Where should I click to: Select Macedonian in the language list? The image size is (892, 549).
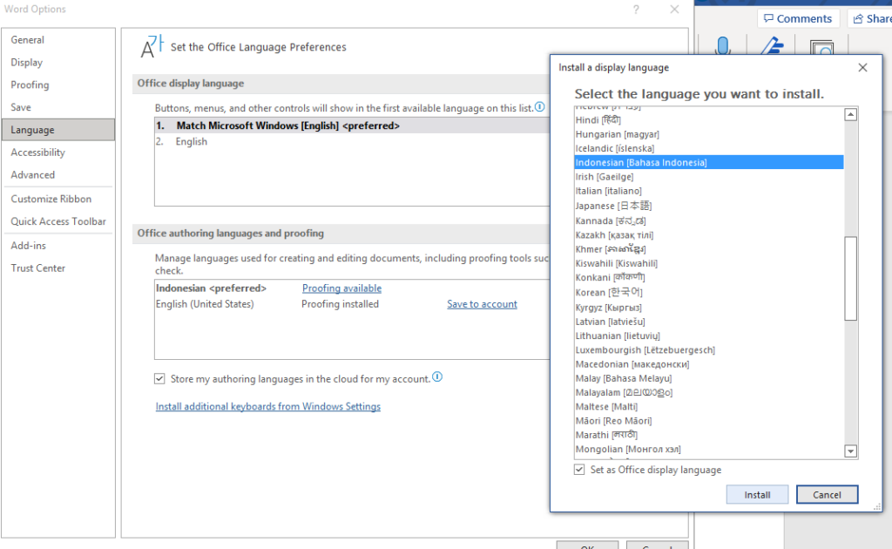[709, 364]
